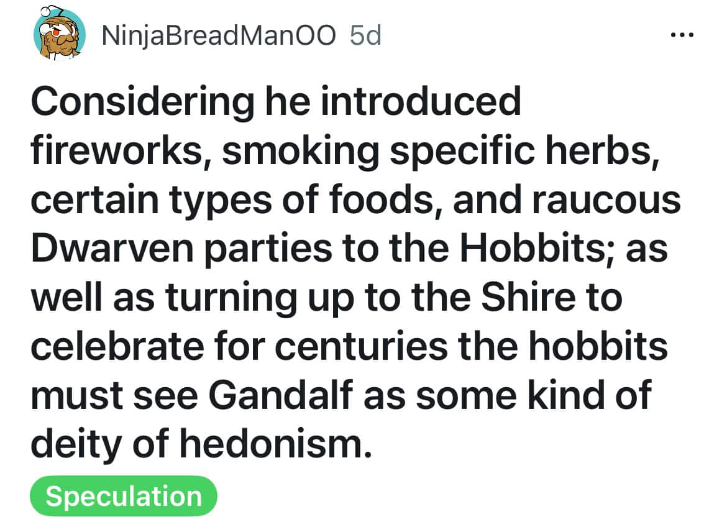The width and height of the screenshot is (727, 532).
Task: Click the 5d post timestamp
Action: coord(365,37)
